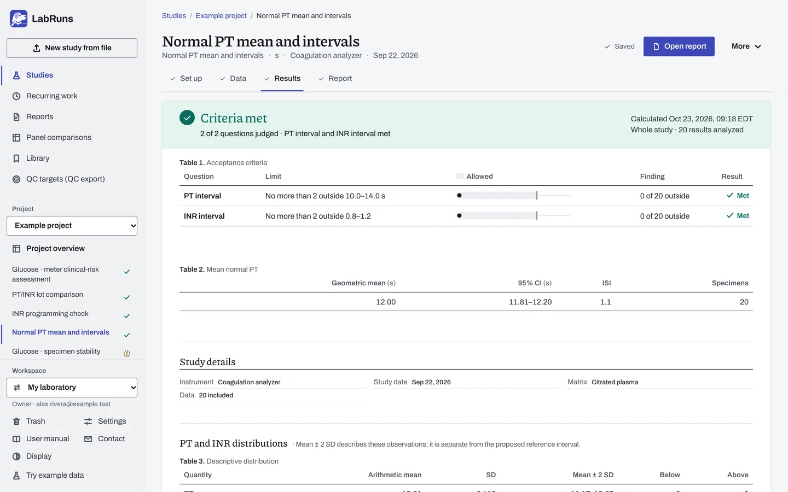Click the Trash bin icon
Image resolution: width=788 pixels, height=492 pixels.
tap(16, 421)
